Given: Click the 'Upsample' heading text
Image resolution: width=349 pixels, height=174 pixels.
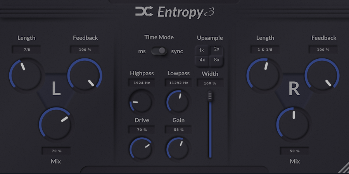Looking at the screenshot, I should point(210,38).
